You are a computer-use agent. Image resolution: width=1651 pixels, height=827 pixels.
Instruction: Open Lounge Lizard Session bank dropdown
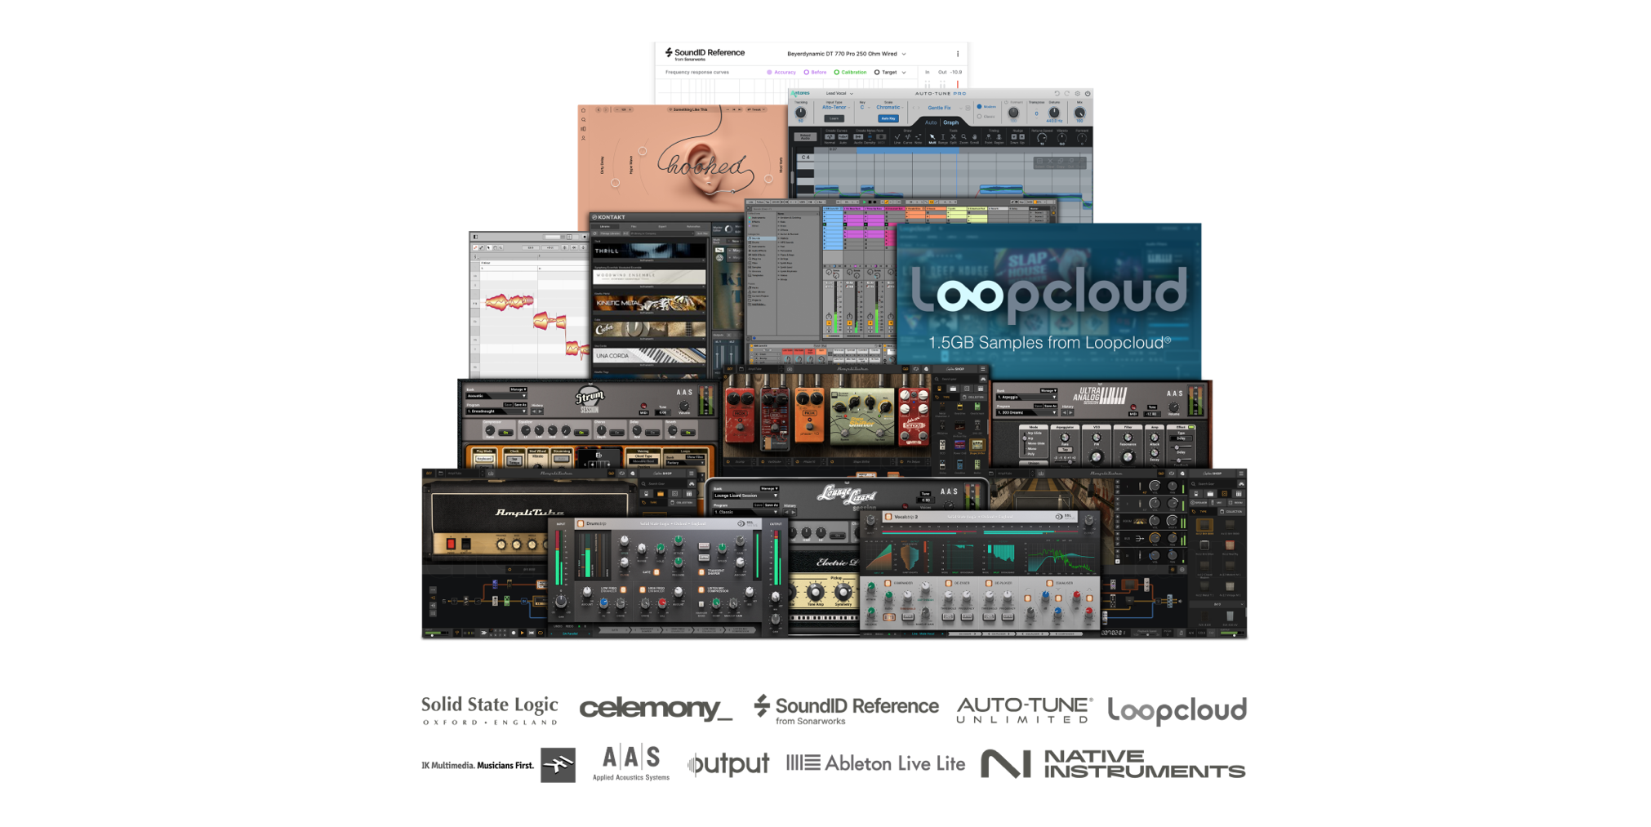(745, 496)
